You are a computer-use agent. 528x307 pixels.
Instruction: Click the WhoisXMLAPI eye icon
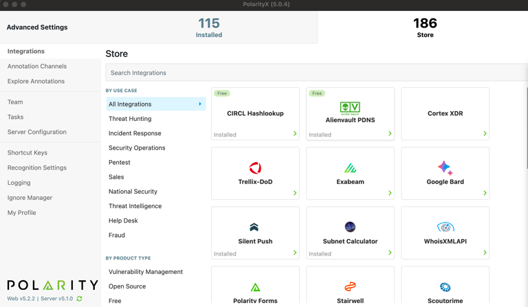(445, 227)
